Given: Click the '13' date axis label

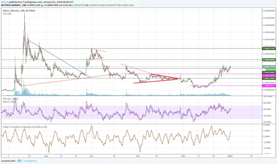Looking at the screenshot, I should [x=156, y=156].
